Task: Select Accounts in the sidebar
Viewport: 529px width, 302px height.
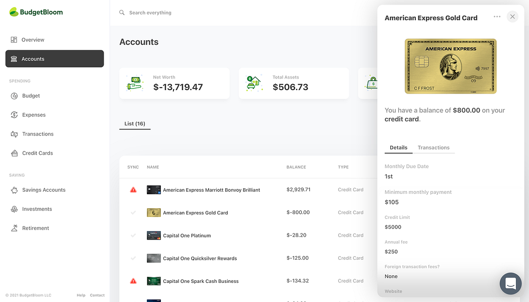Action: [x=55, y=59]
